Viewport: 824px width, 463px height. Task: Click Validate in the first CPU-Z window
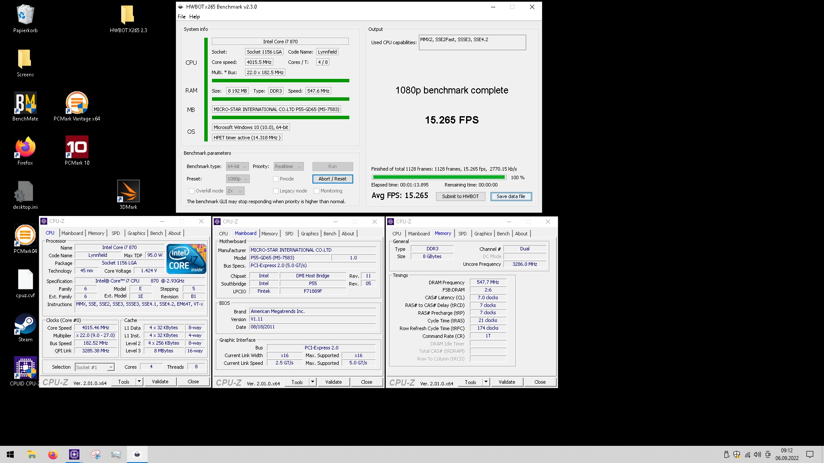[160, 382]
